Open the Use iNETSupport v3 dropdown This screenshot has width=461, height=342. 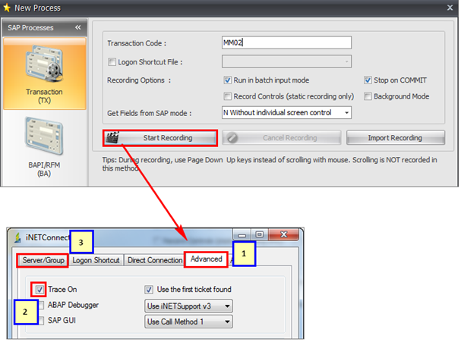(x=188, y=306)
